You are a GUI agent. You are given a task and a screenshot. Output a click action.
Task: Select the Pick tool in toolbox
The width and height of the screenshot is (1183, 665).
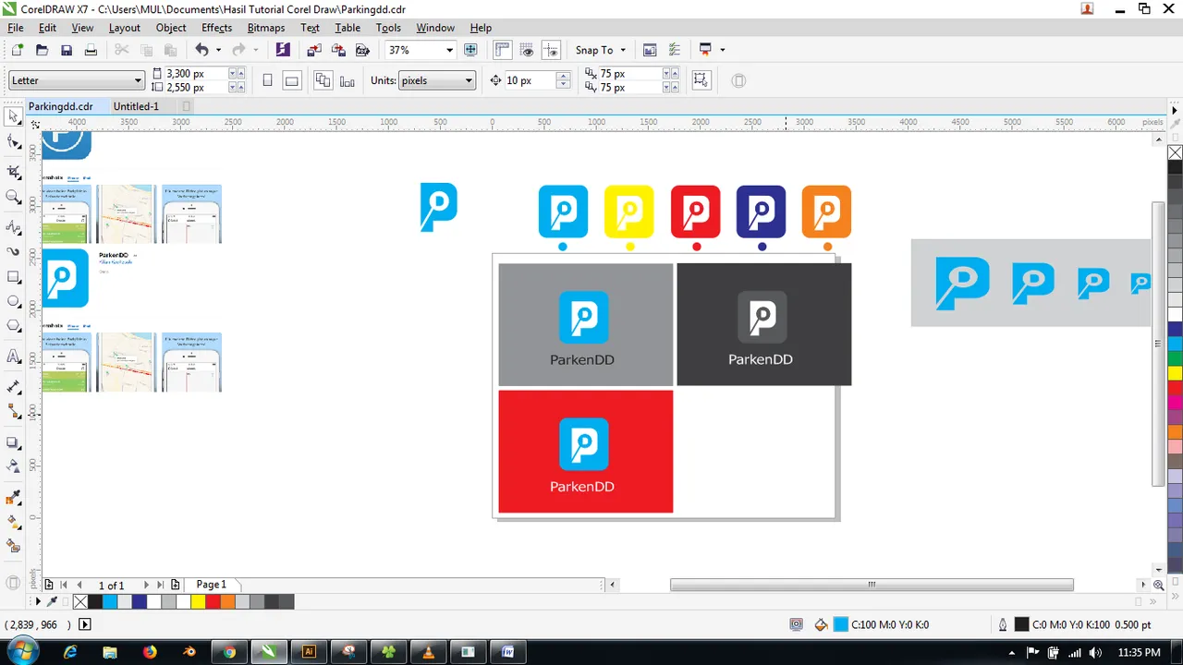(x=13, y=116)
